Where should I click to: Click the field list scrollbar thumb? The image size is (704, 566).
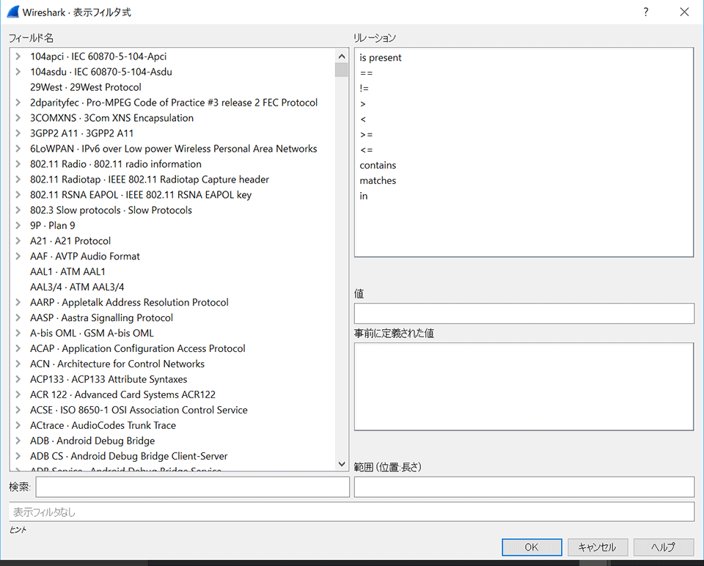(342, 70)
